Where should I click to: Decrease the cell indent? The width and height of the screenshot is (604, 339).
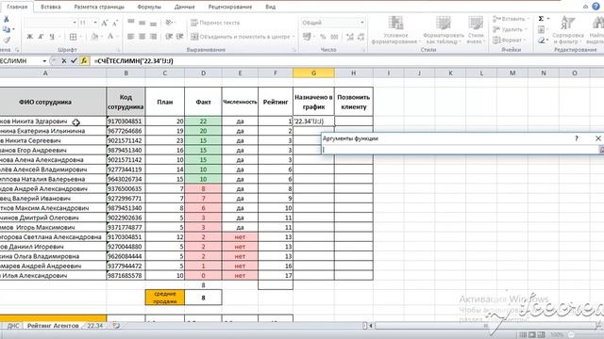coord(169,37)
